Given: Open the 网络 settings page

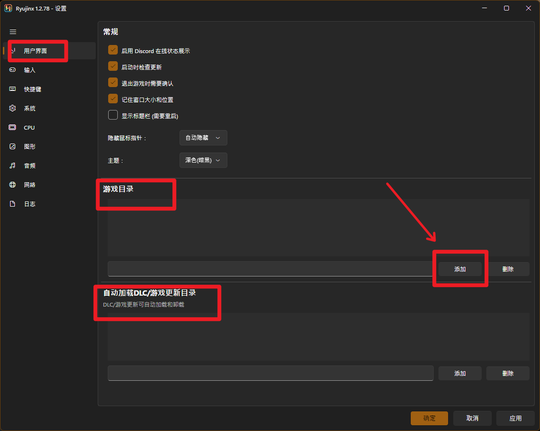Looking at the screenshot, I should pos(49,185).
